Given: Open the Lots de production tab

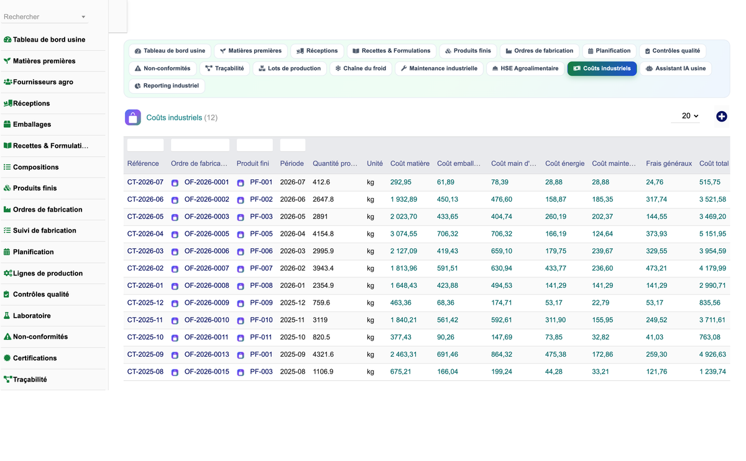Looking at the screenshot, I should tap(290, 68).
